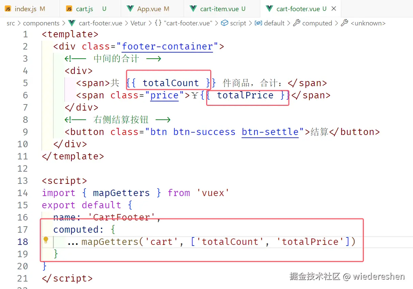
Task: Click the 'footer-container' class name
Action: pyautogui.click(x=167, y=46)
